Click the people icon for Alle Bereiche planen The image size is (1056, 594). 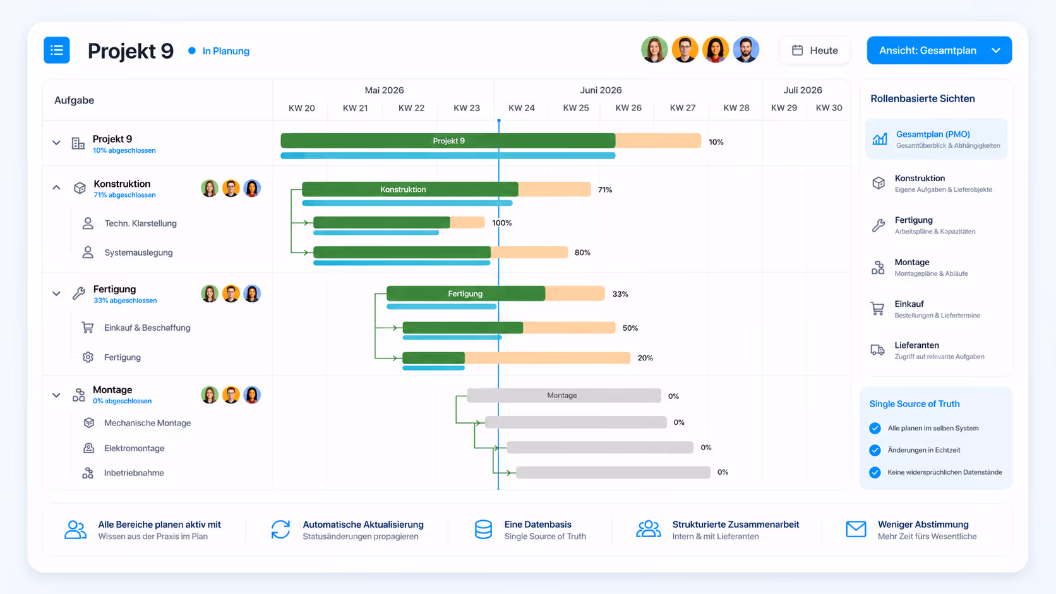point(76,530)
